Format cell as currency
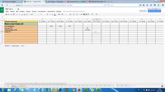165x92 pixels. click(17, 14)
